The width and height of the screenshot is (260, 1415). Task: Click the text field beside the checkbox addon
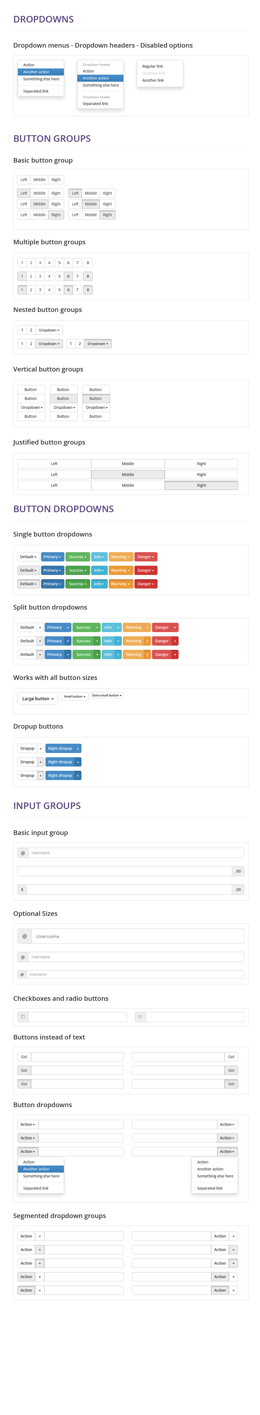tap(78, 1016)
